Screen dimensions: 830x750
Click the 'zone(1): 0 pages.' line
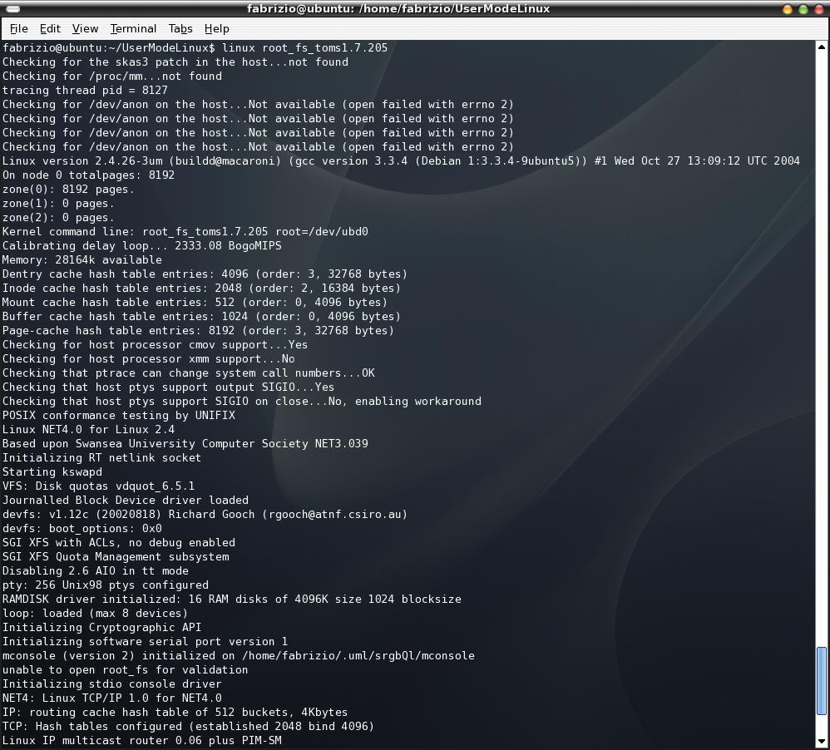pos(58,204)
